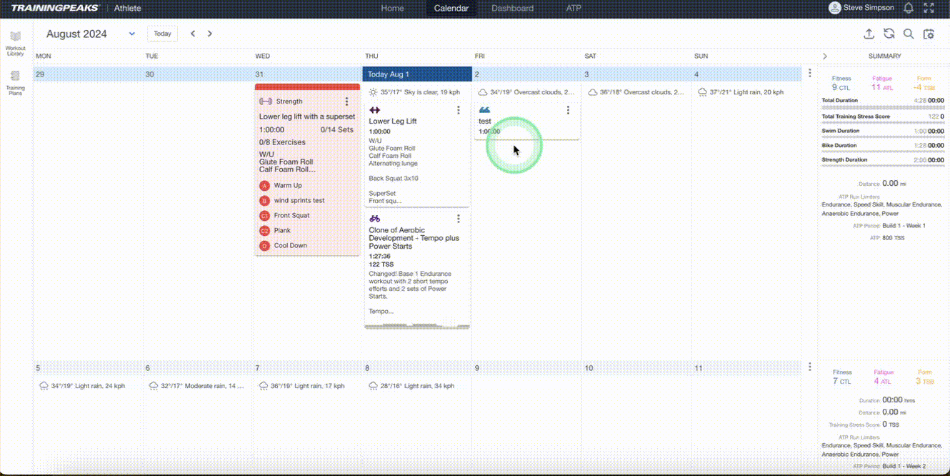
Task: Click the dumbbell icon on Lower Leg Lift
Action: pyautogui.click(x=374, y=109)
